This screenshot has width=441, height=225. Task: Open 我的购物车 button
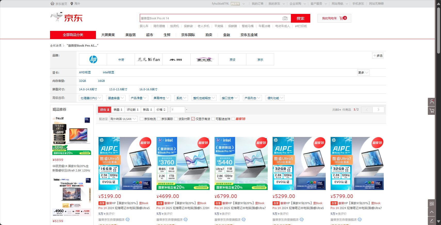click(334, 18)
